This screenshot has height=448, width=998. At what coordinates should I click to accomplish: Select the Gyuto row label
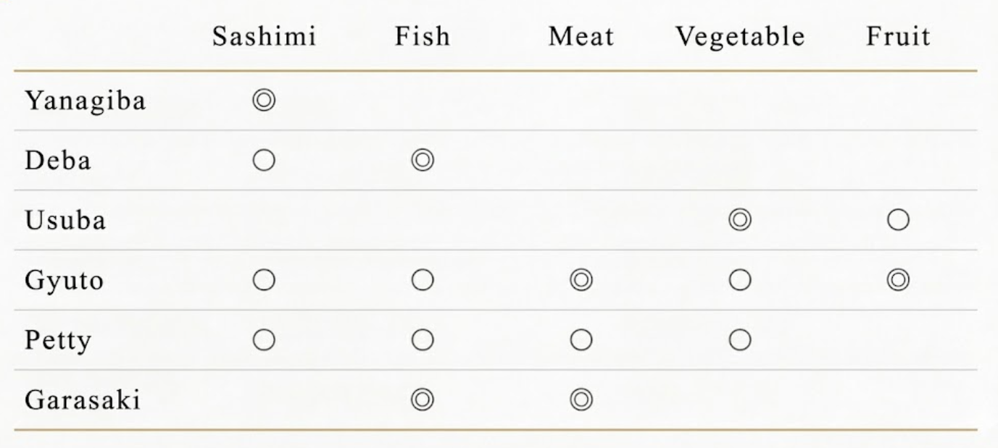tap(64, 280)
